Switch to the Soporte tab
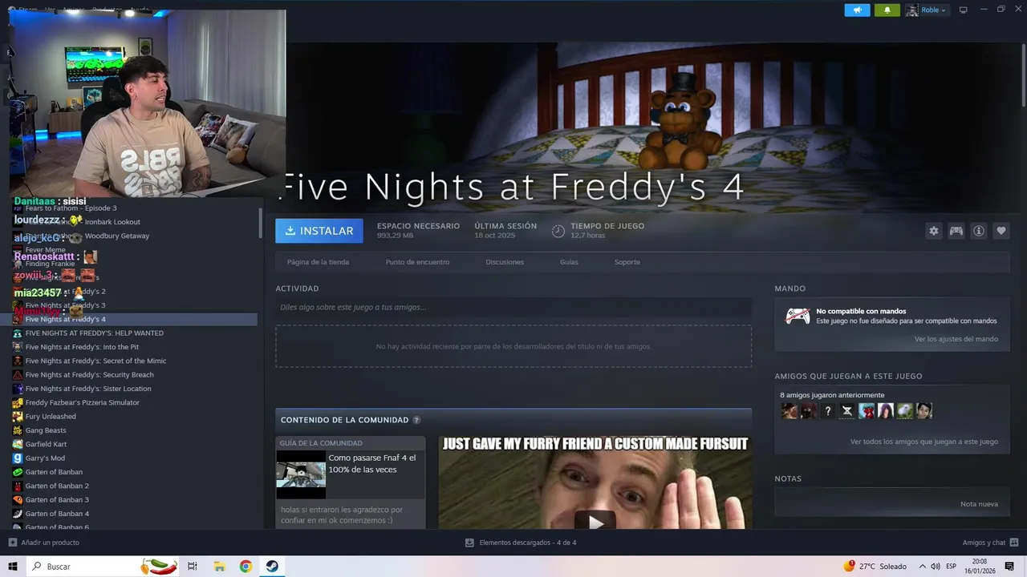Viewport: 1027px width, 577px height. pos(627,262)
